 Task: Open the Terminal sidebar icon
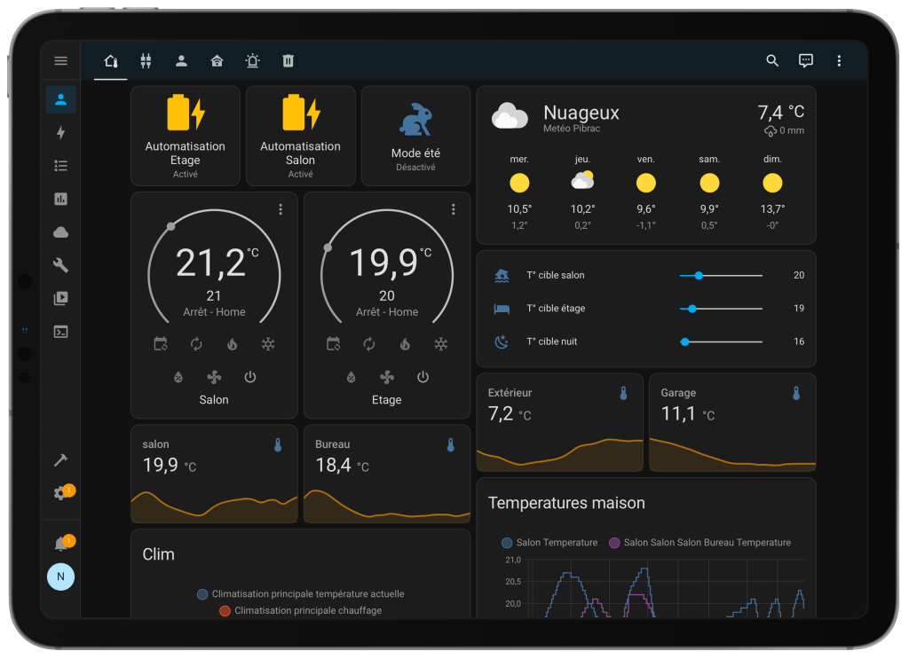point(60,332)
